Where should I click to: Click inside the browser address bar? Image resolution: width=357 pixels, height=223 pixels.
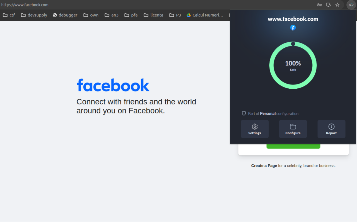coord(112,5)
